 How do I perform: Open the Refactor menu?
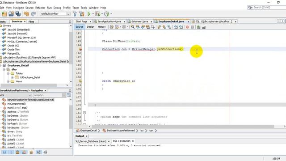tap(40, 8)
